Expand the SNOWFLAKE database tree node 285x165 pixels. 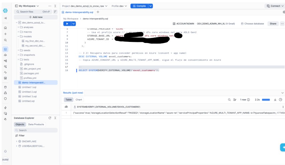point(16,141)
